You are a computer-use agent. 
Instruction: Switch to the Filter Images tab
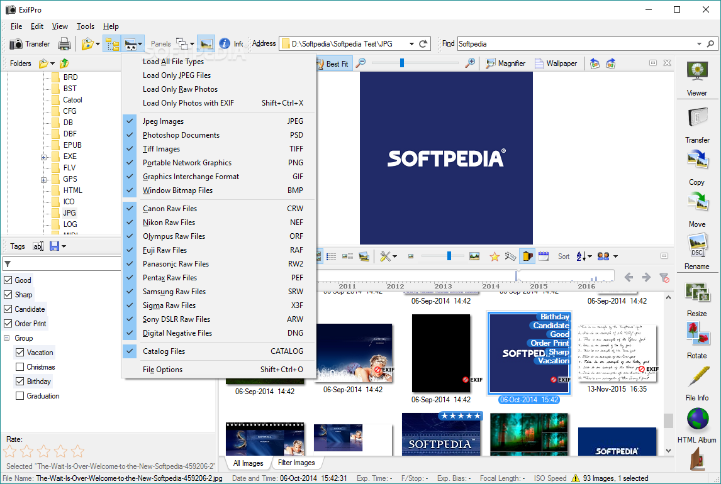296,463
